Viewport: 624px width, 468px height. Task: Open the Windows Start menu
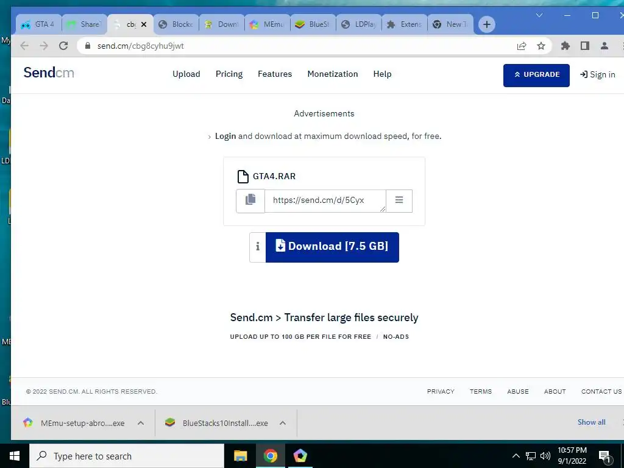click(x=15, y=456)
